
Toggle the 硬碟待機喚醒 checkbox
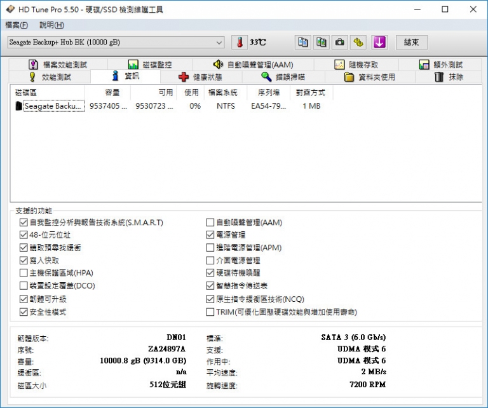[210, 273]
